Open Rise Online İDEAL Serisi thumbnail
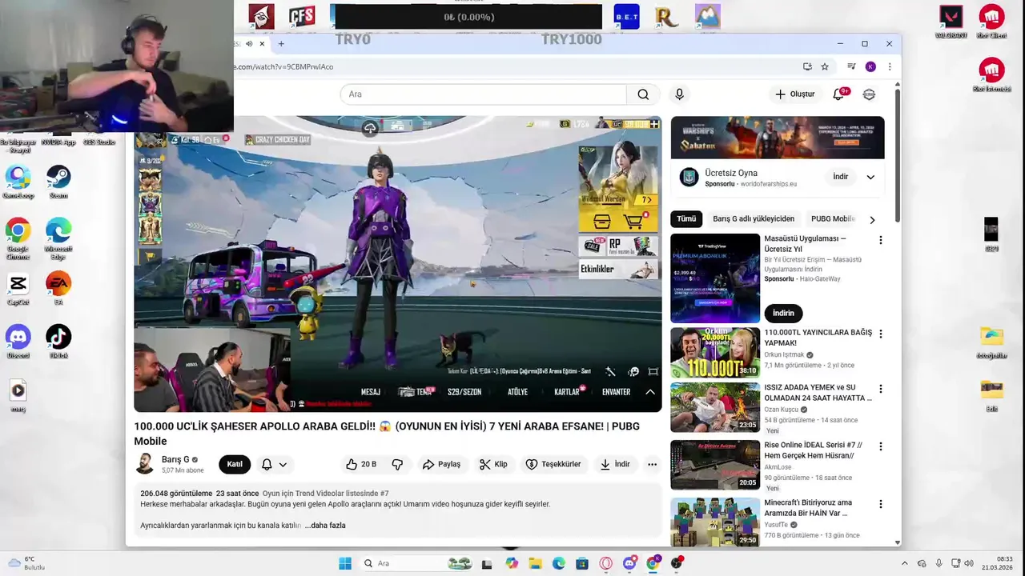The width and height of the screenshot is (1025, 576). click(x=715, y=465)
